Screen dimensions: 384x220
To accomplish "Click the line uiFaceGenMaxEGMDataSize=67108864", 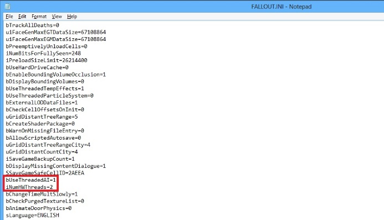I will [56, 39].
